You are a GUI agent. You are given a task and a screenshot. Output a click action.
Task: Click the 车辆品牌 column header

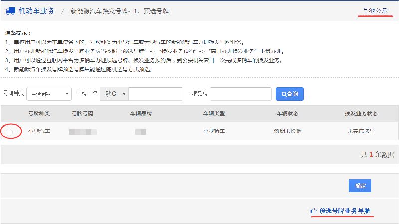(x=141, y=113)
